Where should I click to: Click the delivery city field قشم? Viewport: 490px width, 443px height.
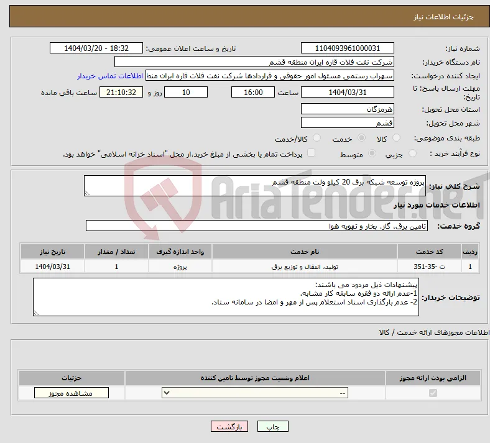[347, 122]
